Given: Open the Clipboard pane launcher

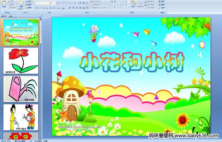Looking at the screenshot, I should pyautogui.click(x=15, y=13).
